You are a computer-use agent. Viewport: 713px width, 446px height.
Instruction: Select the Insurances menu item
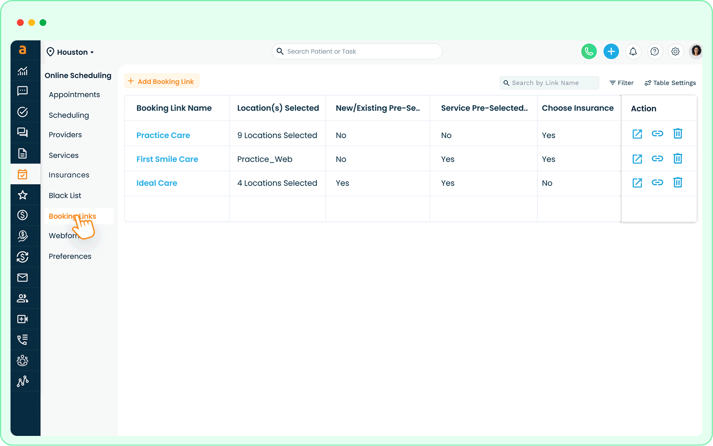(x=69, y=175)
